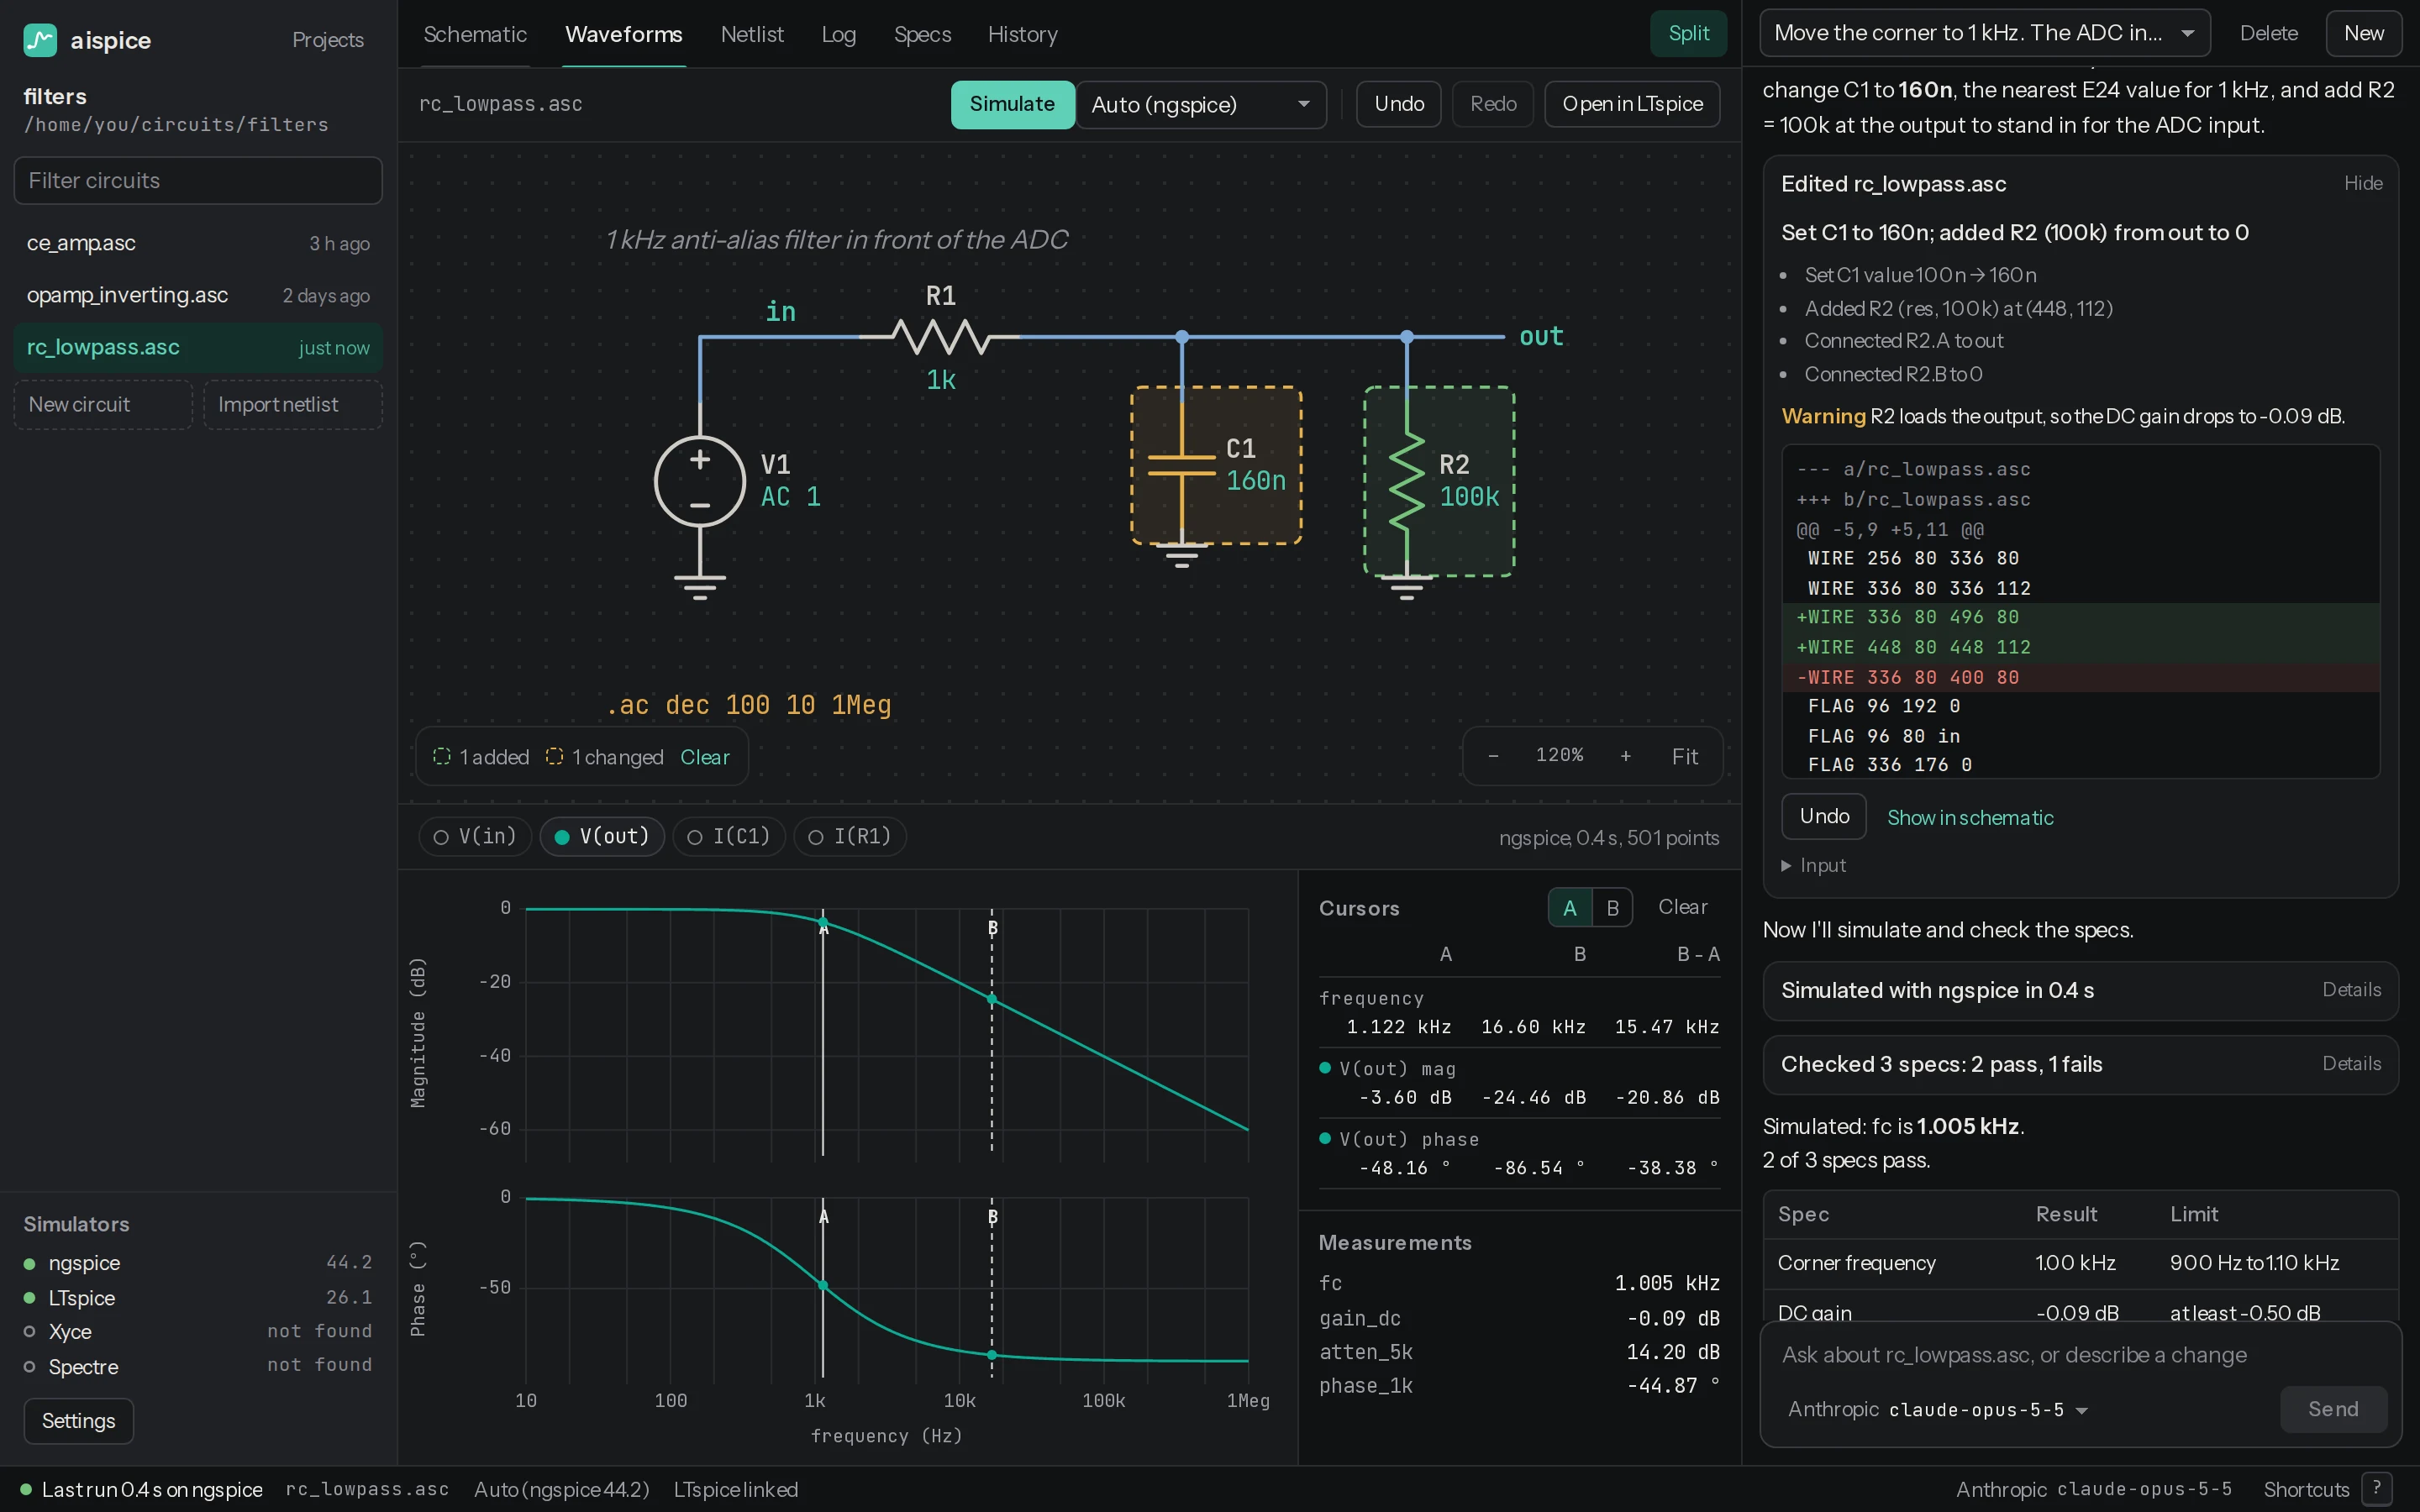2420x1512 pixels.
Task: Zoom in schematic with plus icon
Action: click(x=1625, y=756)
